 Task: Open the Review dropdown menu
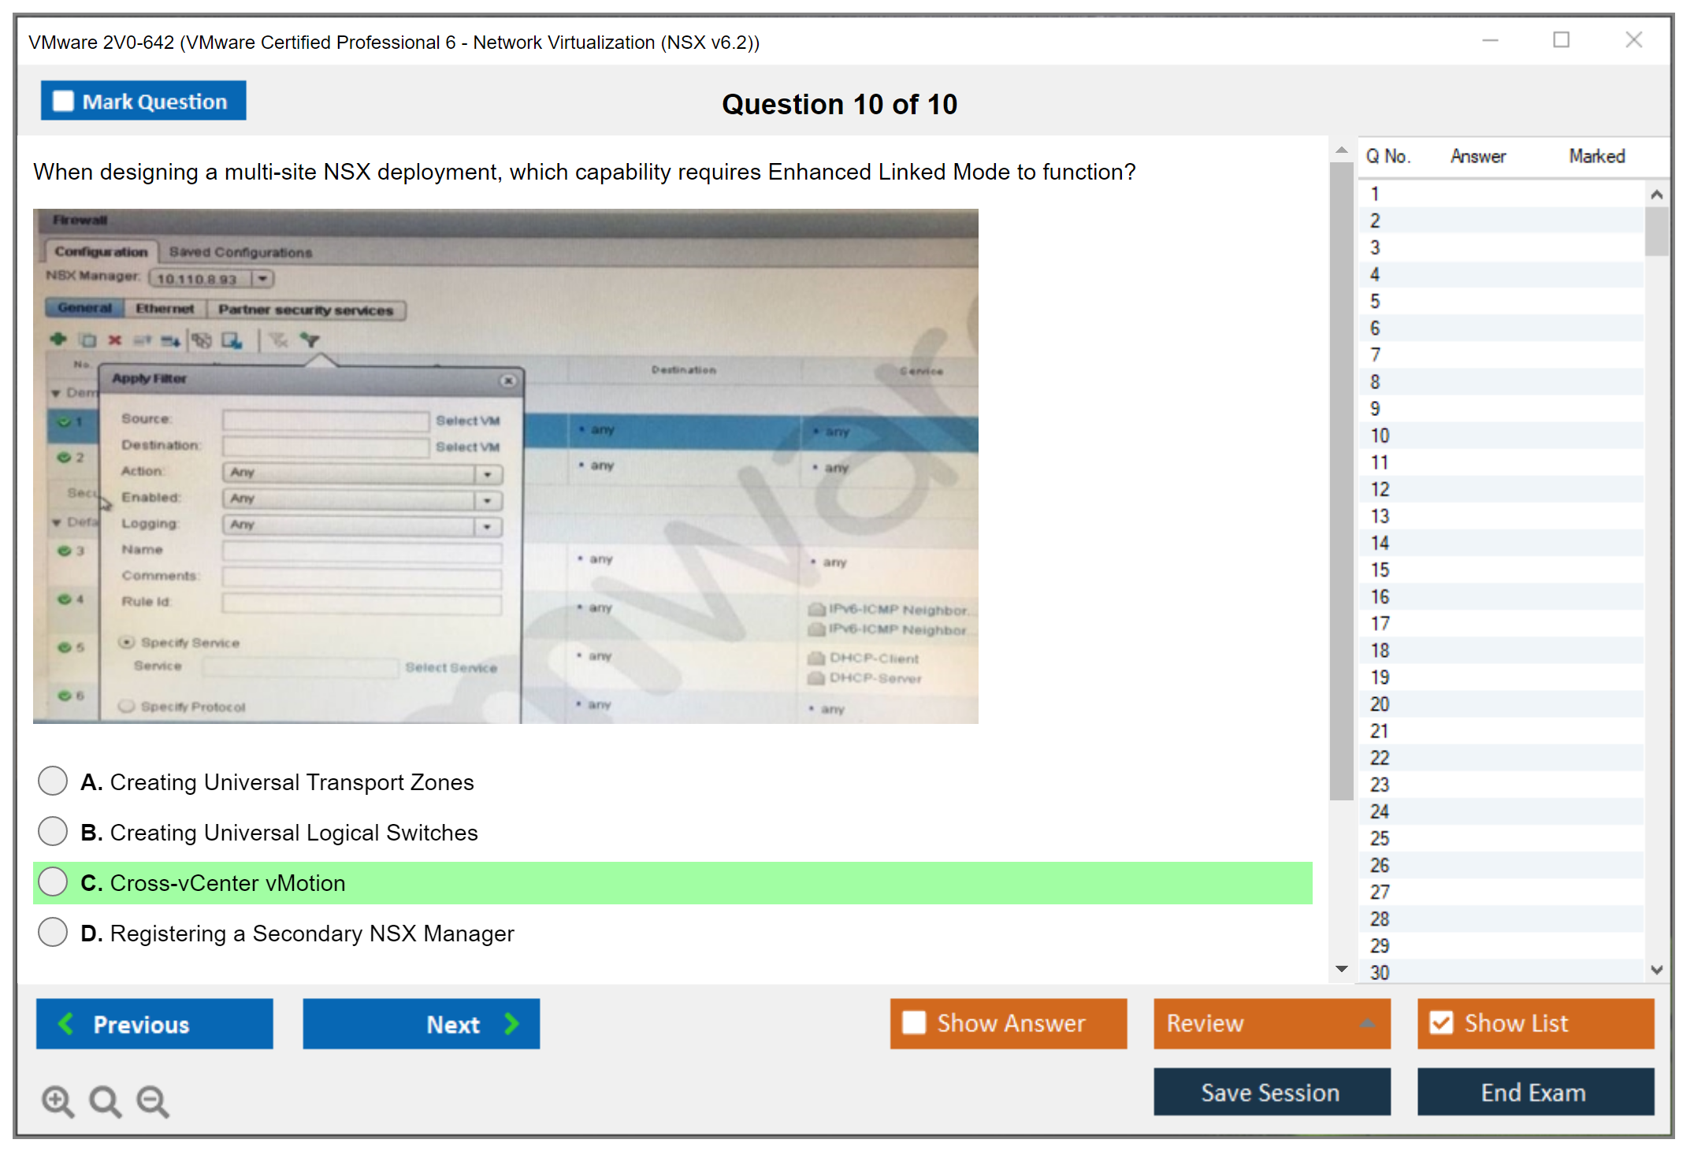point(1271,1023)
